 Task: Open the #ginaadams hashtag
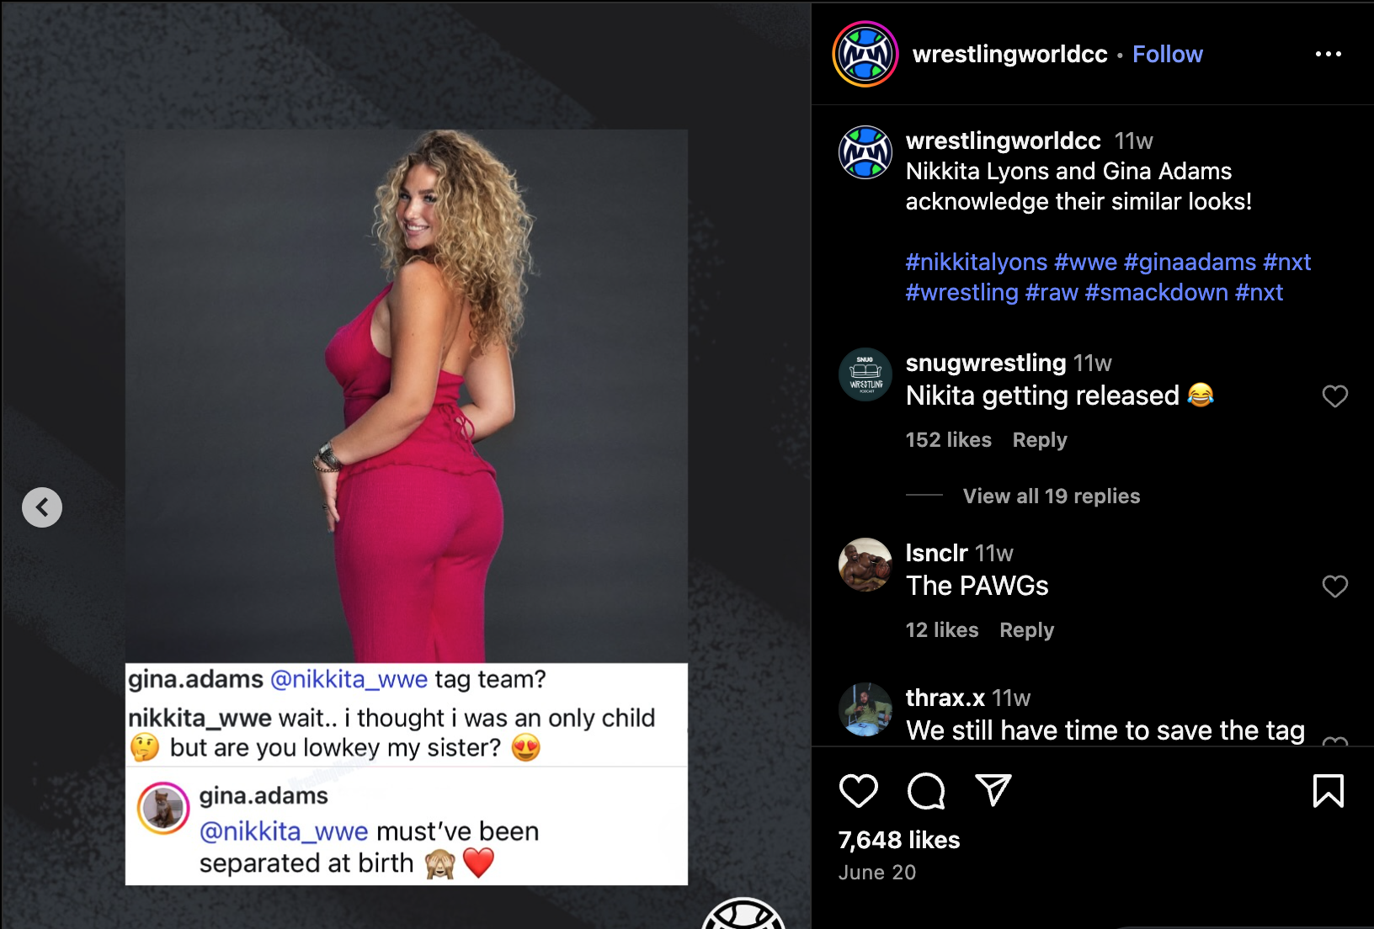pyautogui.click(x=1190, y=263)
